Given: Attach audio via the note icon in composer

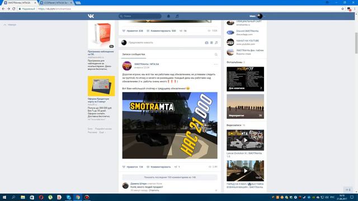Looking at the screenshot, I should pyautogui.click(x=216, y=42).
